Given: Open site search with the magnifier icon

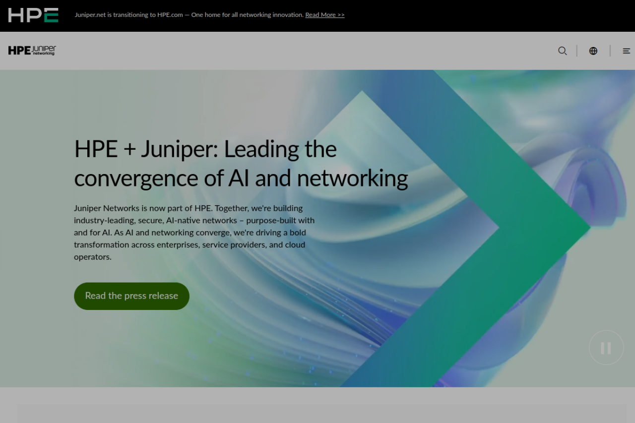Looking at the screenshot, I should pos(562,51).
